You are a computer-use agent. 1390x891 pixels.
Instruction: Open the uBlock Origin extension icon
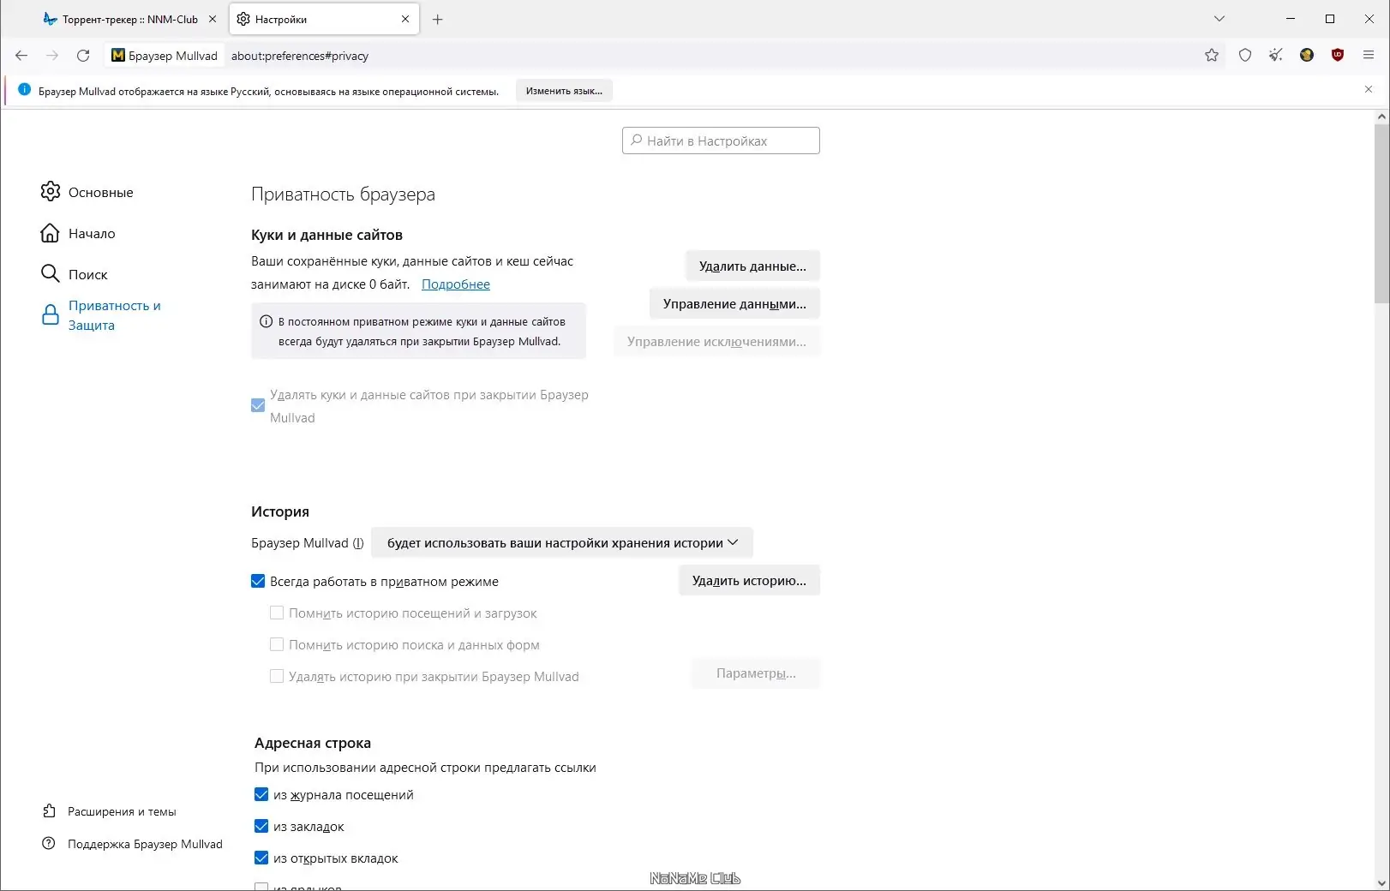coord(1338,56)
